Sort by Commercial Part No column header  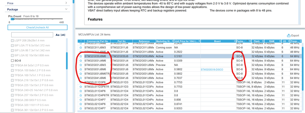(97, 41)
